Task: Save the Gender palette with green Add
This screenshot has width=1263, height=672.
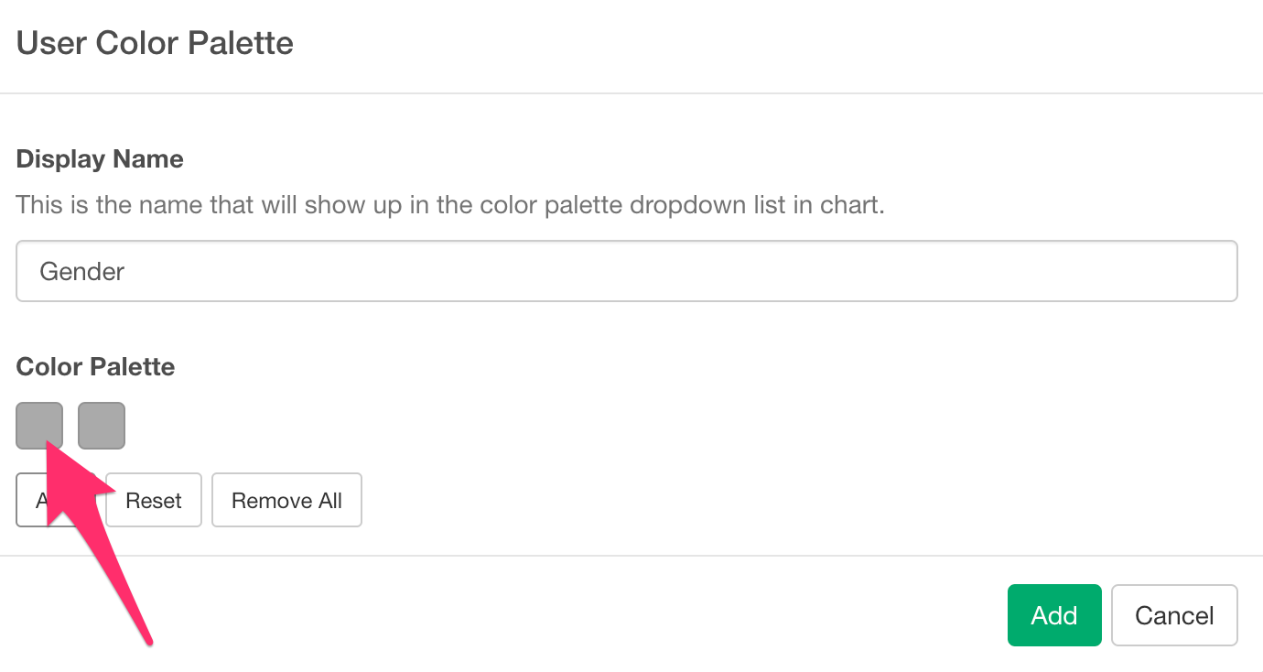Action: coord(1054,615)
